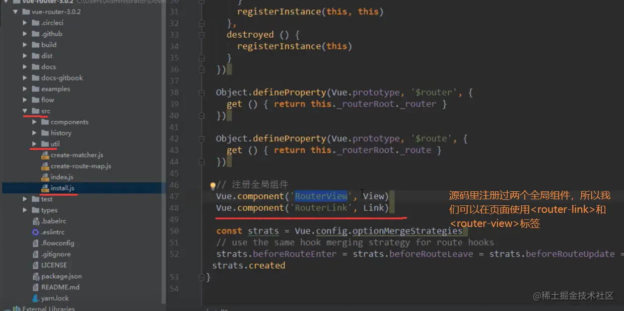The image size is (624, 311).
Task: Click the yarn.lock file icon
Action: click(36, 298)
